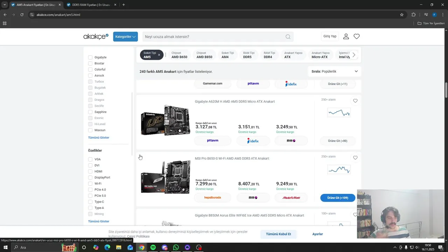This screenshot has height=252, width=448.
Task: Reload the page in Chrome
Action: click(x=22, y=15)
